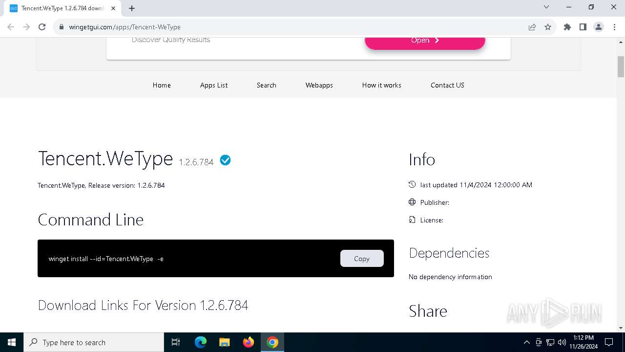The height and width of the screenshot is (352, 625).
Task: Open the taskbar clock and date
Action: pyautogui.click(x=583, y=342)
